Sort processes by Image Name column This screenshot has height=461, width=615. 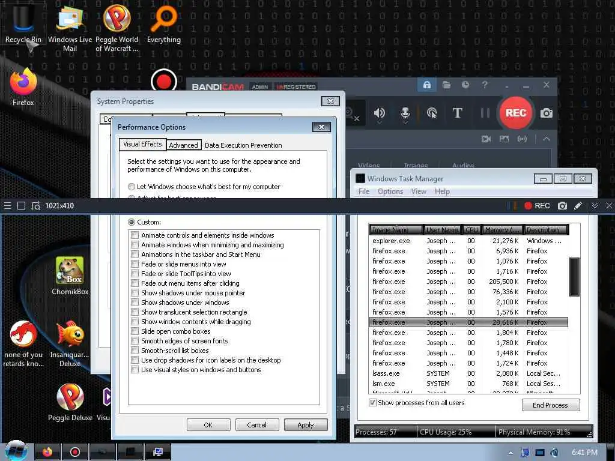point(396,230)
